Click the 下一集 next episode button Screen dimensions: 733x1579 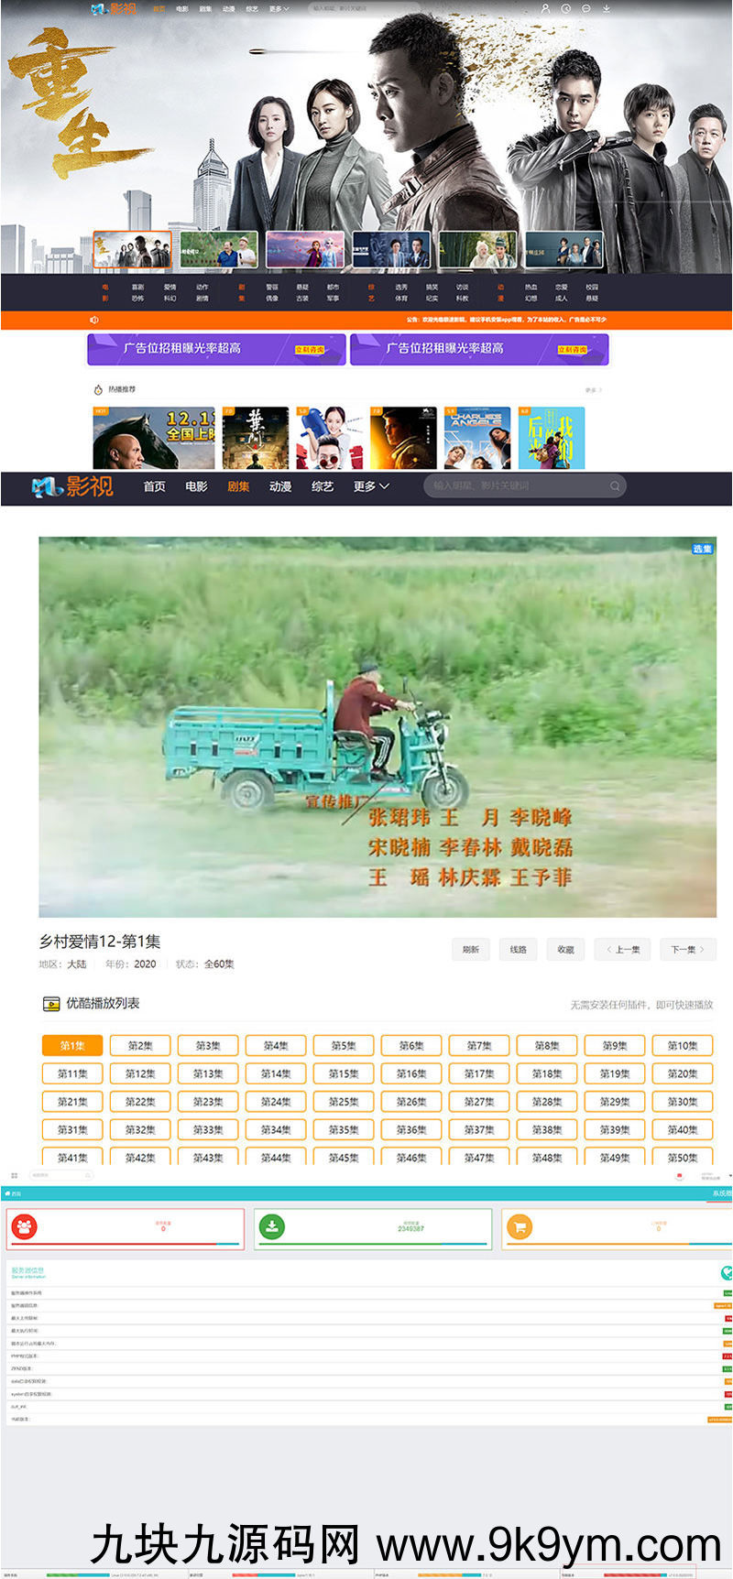coord(687,949)
